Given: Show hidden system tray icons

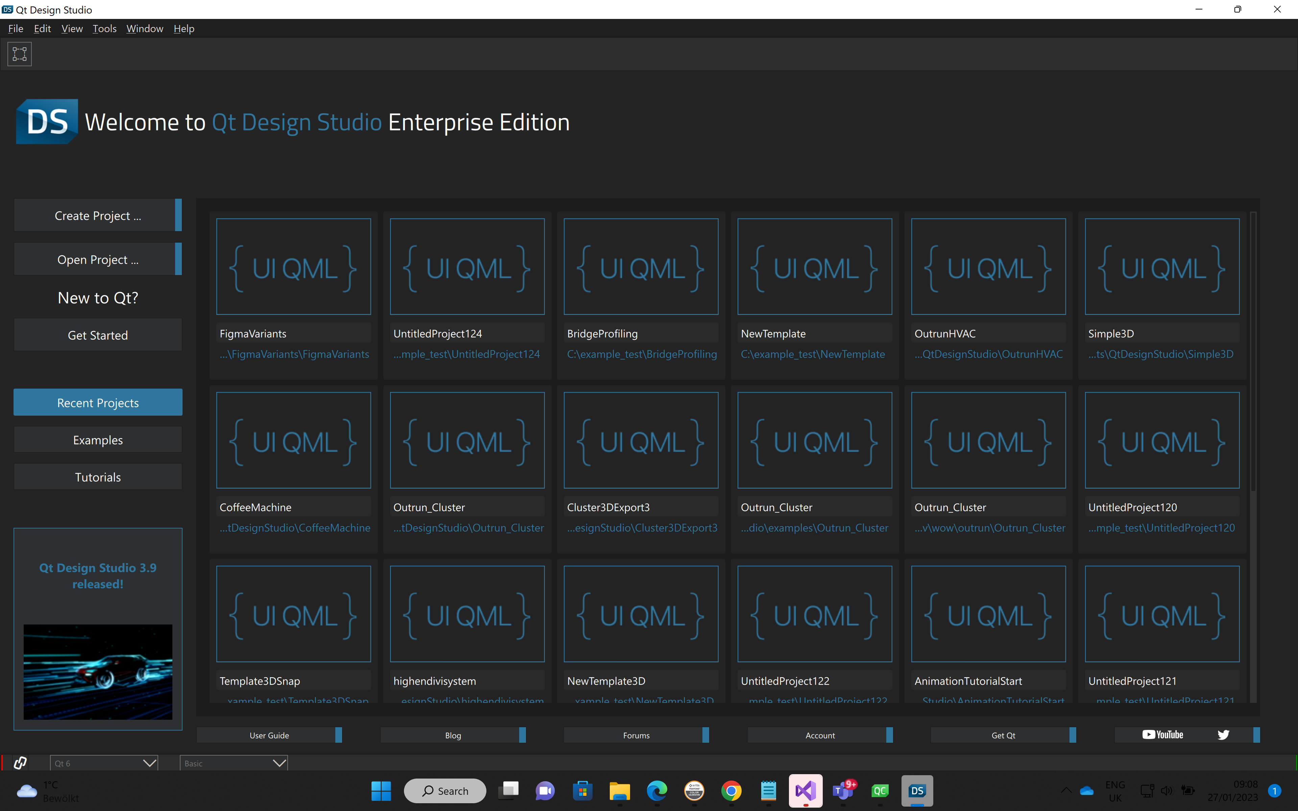Looking at the screenshot, I should coord(1066,790).
